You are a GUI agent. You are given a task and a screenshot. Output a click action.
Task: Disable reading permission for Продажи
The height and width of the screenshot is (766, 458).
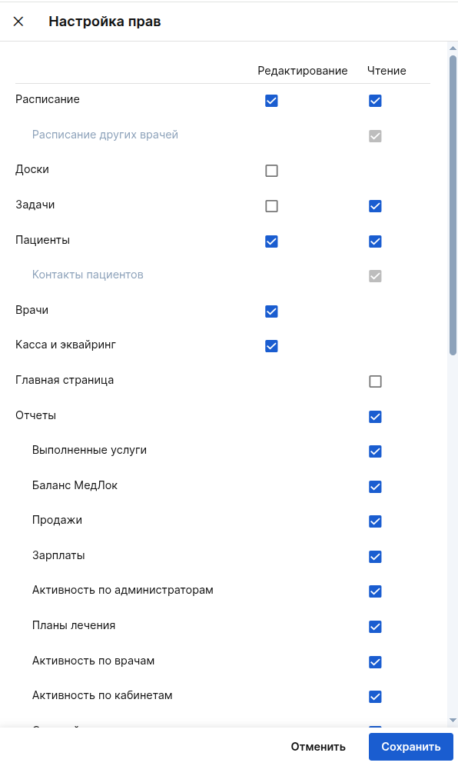[375, 521]
